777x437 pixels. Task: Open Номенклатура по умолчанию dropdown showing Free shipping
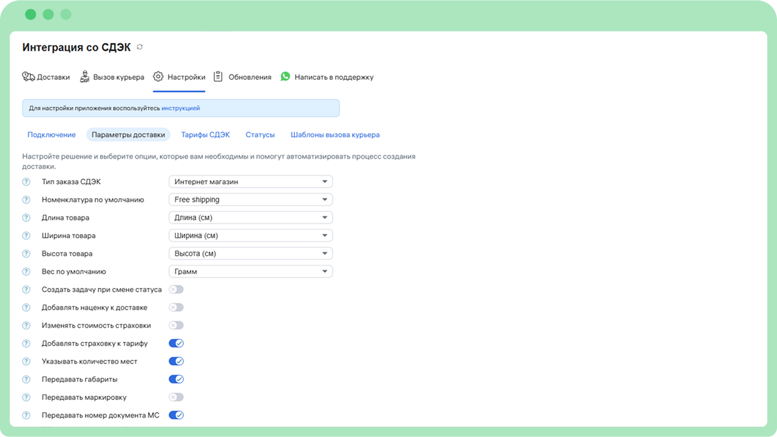pos(251,199)
